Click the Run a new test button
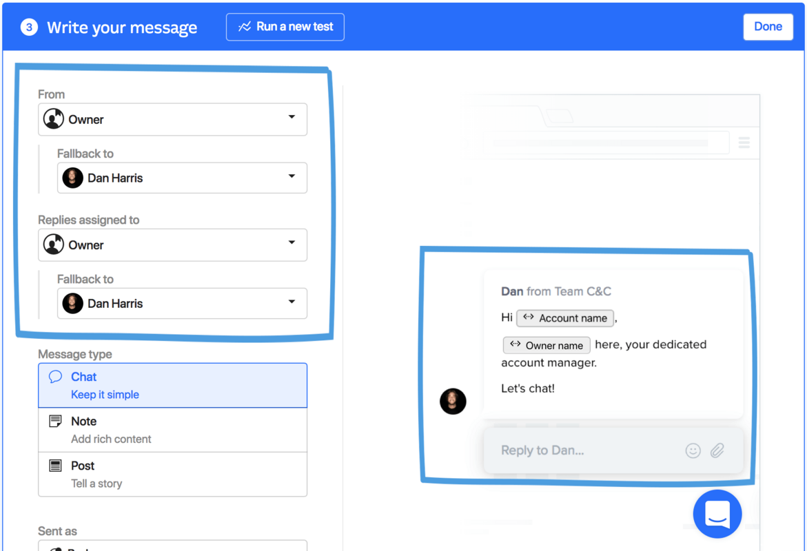The height and width of the screenshot is (551, 807). pos(285,26)
